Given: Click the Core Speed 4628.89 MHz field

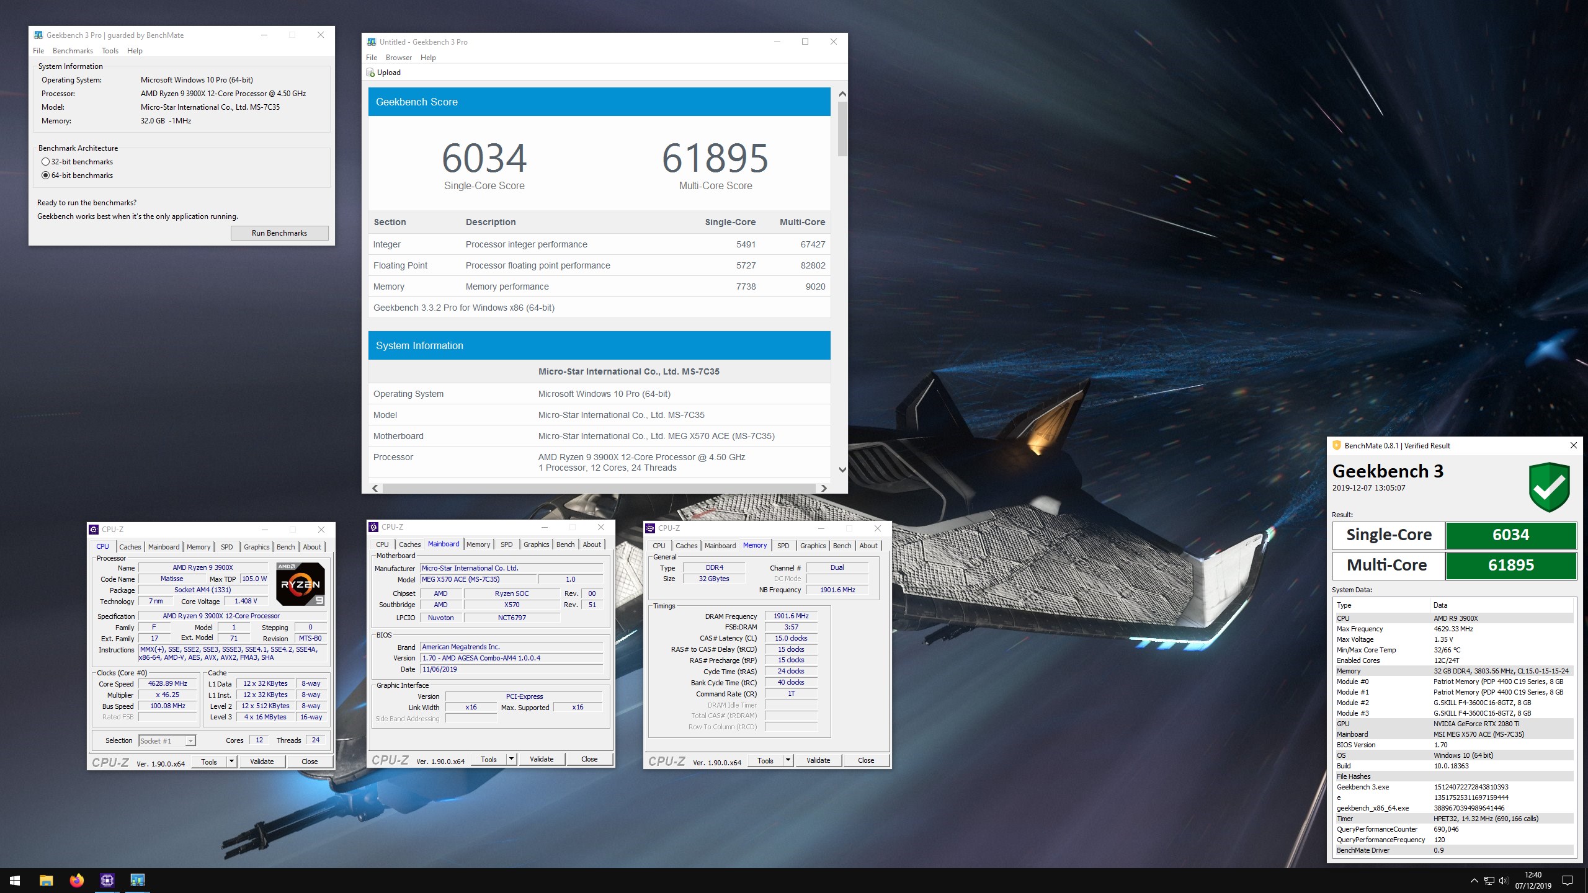Looking at the screenshot, I should [168, 683].
